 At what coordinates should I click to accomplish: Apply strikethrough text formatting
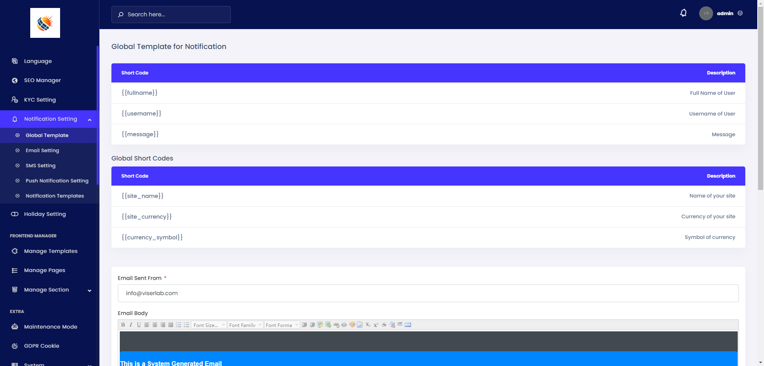[384, 325]
